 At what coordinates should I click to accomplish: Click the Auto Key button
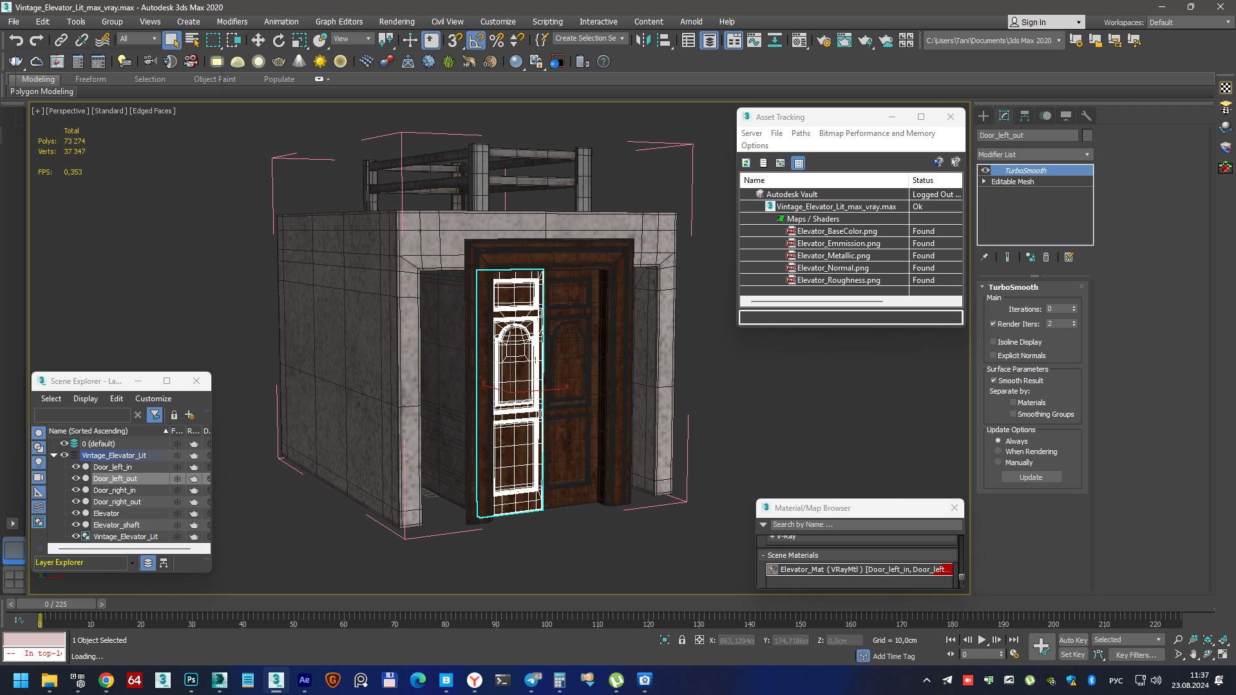pyautogui.click(x=1073, y=640)
